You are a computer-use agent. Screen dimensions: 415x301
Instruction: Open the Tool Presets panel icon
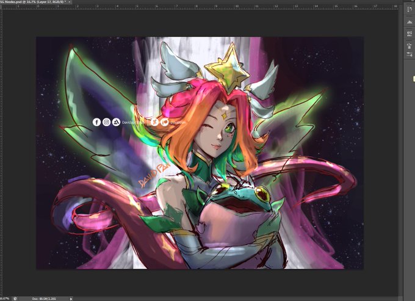410,54
